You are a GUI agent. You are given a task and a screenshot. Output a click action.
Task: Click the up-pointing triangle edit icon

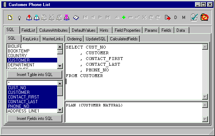pos(117,17)
